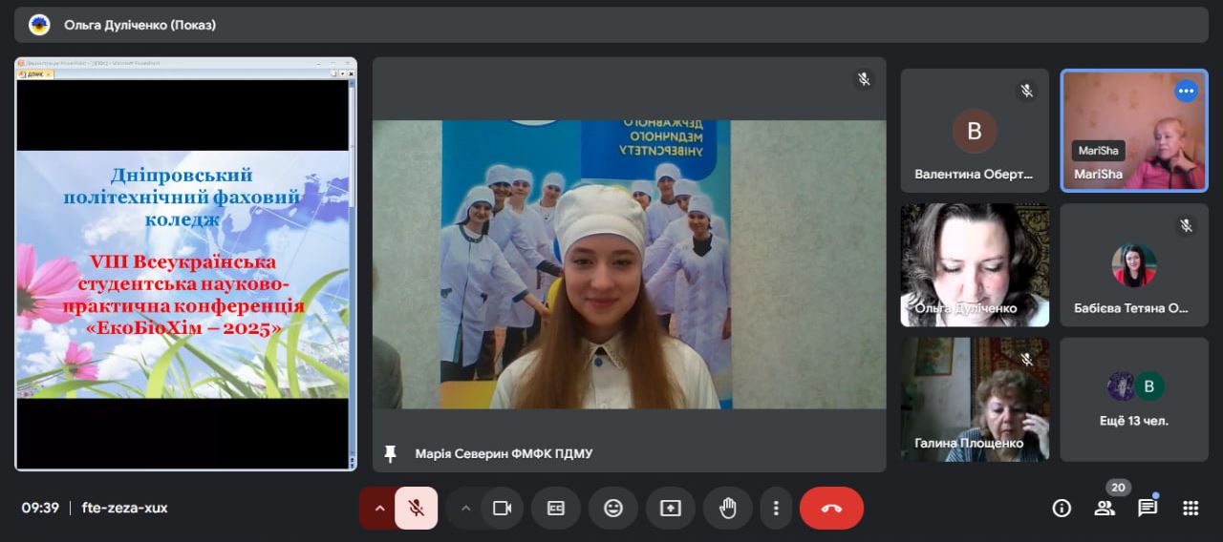This screenshot has height=542, width=1223.
Task: Click the present screen icon
Action: click(x=671, y=508)
